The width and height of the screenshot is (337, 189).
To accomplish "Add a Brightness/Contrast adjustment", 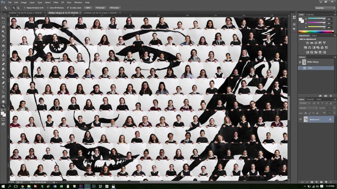I will point(307,43).
